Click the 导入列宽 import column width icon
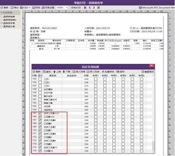 tap(74, 72)
